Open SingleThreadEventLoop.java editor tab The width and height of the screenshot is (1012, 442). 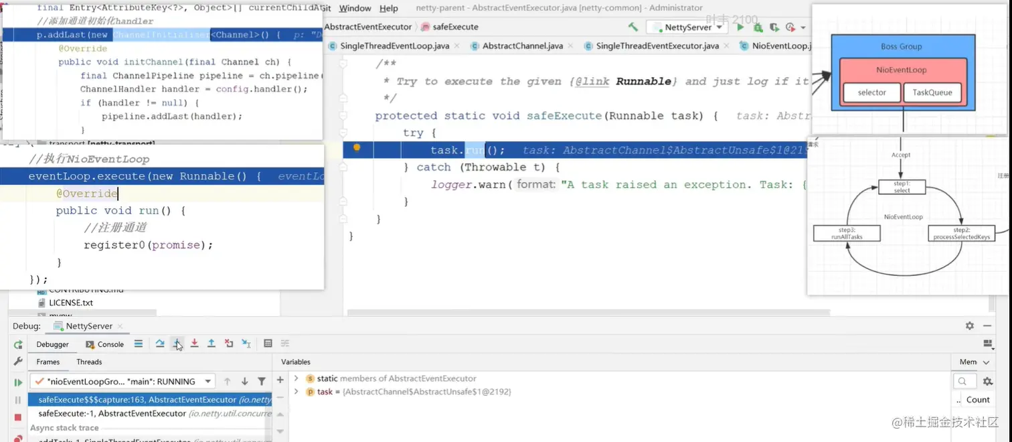click(394, 46)
